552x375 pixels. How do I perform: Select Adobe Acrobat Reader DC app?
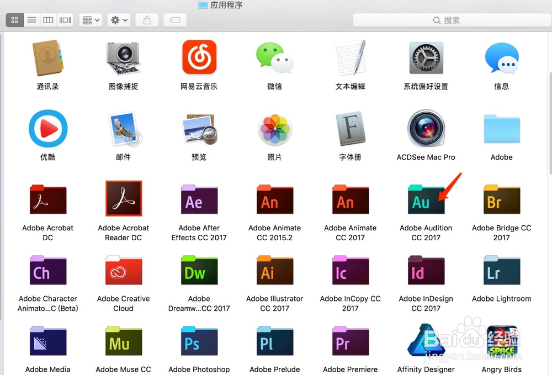(124, 198)
